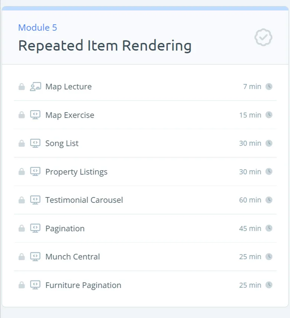Click the clock icon next to 7 min

269,86
